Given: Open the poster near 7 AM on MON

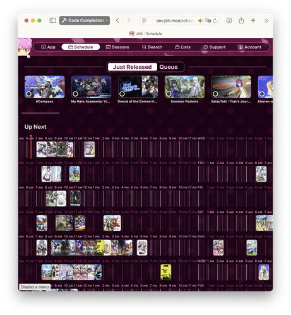Looking at the screenshot, I should tap(264, 272).
